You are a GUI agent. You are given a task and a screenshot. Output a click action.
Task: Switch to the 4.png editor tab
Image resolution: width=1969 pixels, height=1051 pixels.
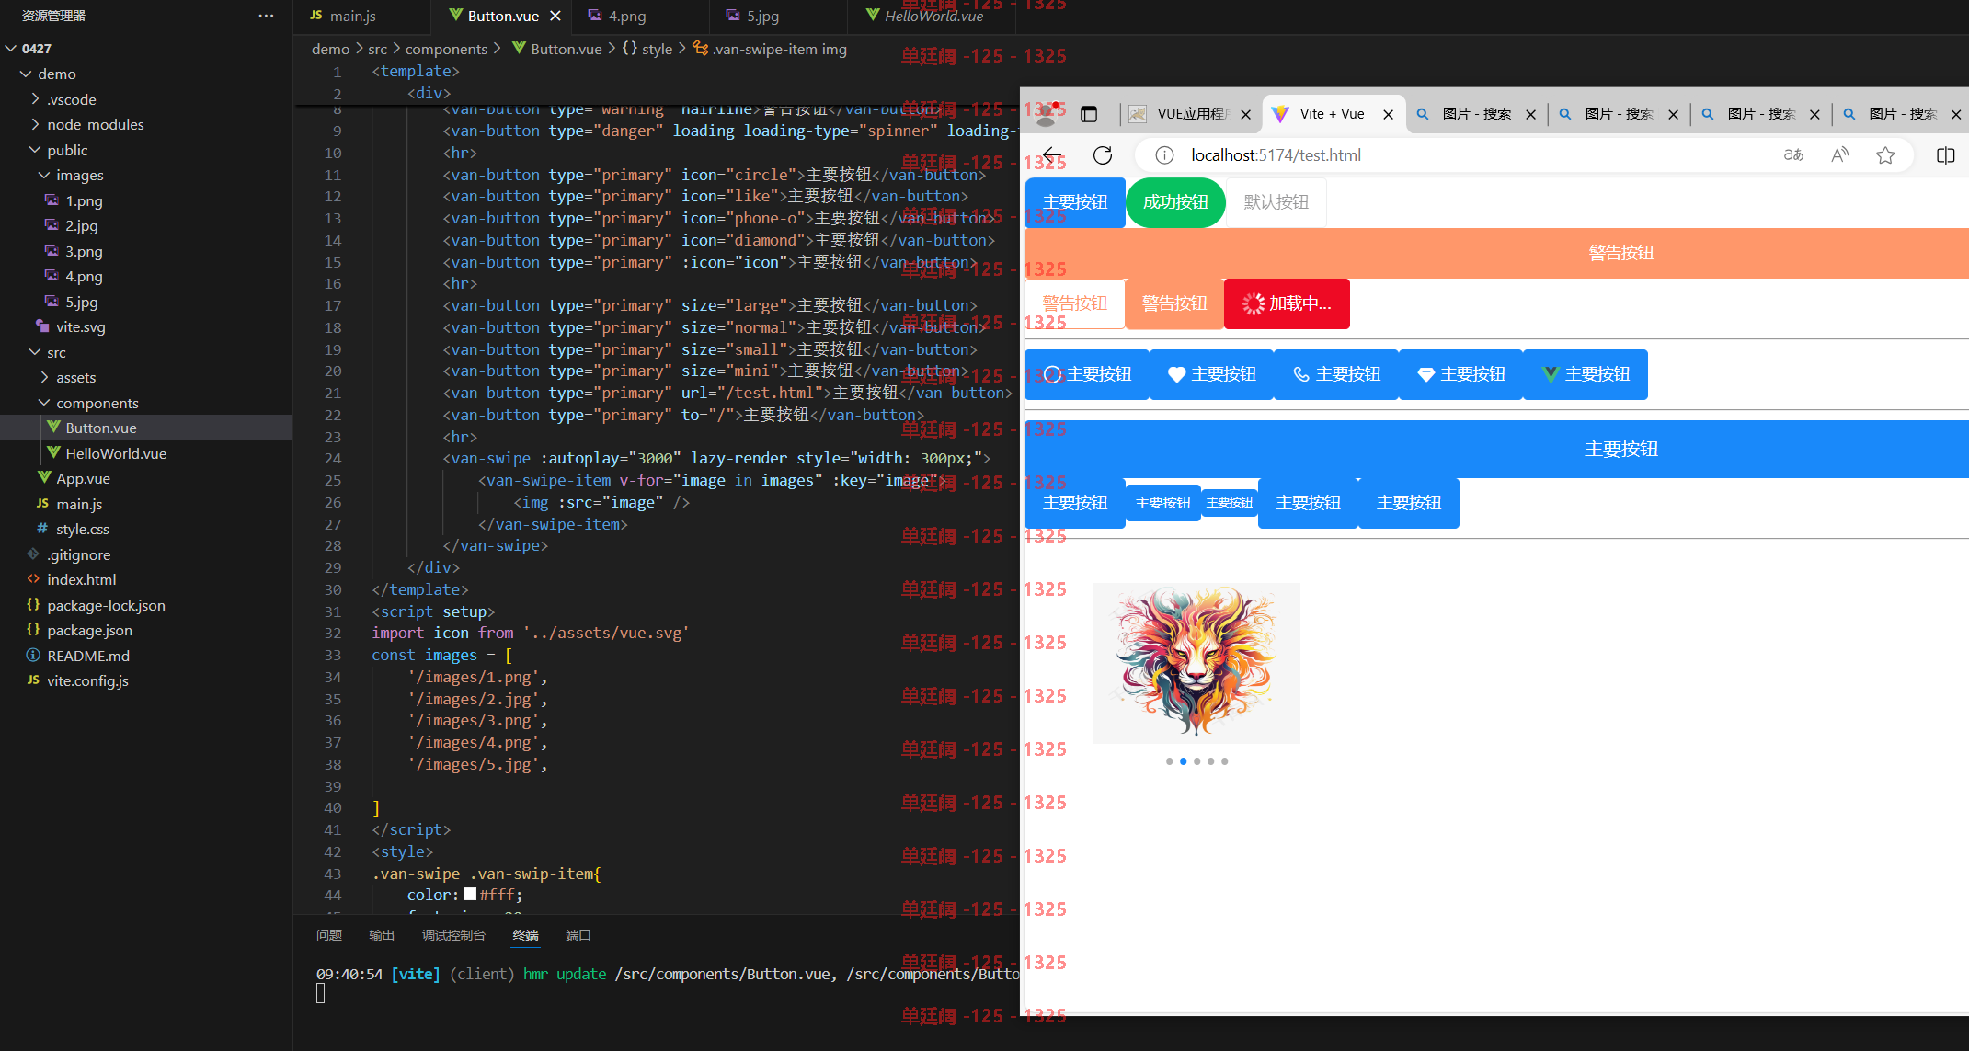click(x=626, y=16)
